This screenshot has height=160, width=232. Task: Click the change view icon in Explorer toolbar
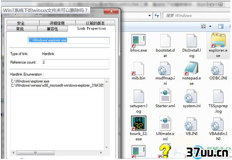coord(203,26)
